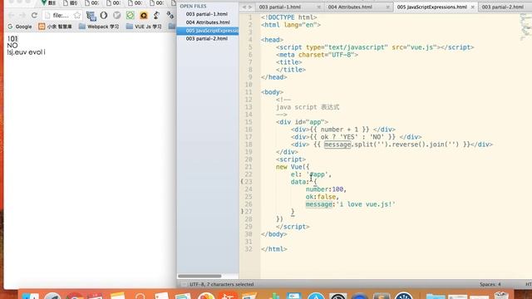532x299 pixels.
Task: Open 003 partial-1.html in the sidebar
Action: pyautogui.click(x=207, y=14)
